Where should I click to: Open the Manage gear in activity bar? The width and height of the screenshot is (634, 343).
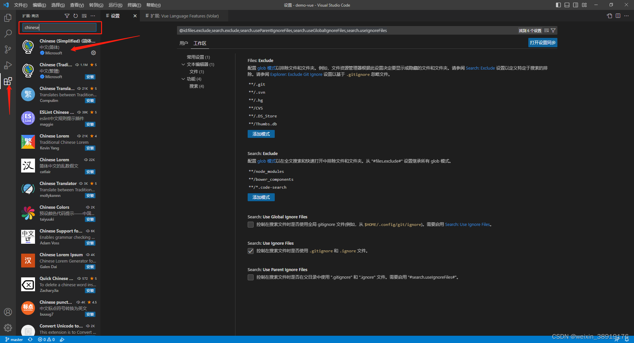point(8,328)
